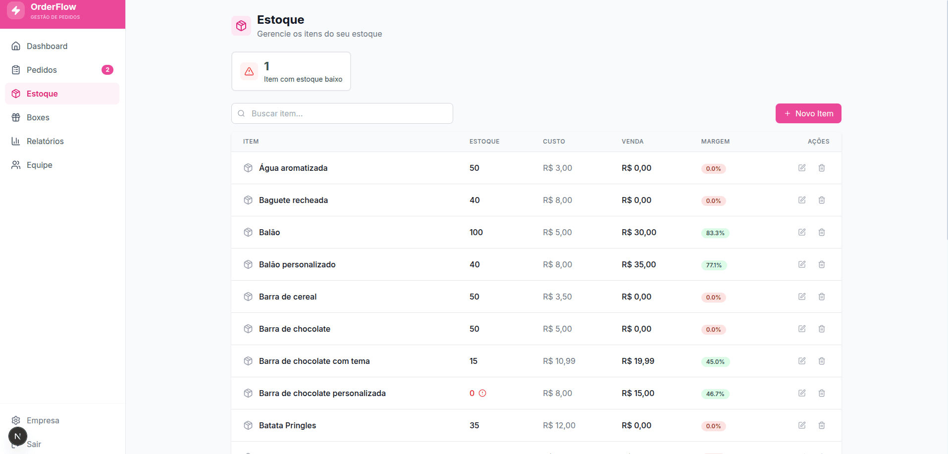Edit the Balão item row
948x454 pixels.
801,232
